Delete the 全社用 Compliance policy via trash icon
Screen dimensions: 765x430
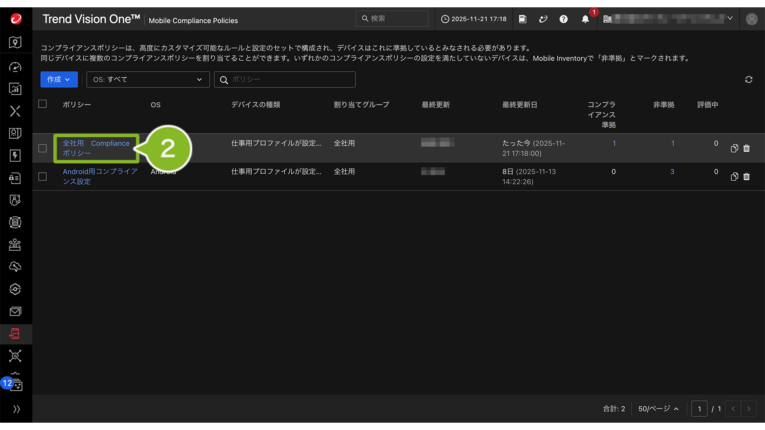click(746, 148)
